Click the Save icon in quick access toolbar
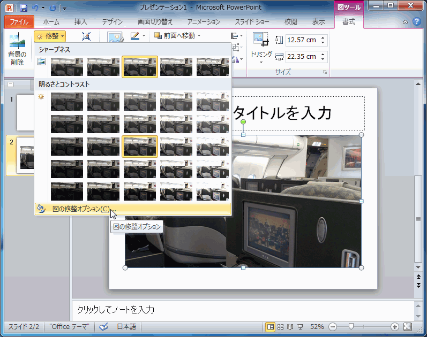This screenshot has width=427, height=337. pyautogui.click(x=24, y=7)
